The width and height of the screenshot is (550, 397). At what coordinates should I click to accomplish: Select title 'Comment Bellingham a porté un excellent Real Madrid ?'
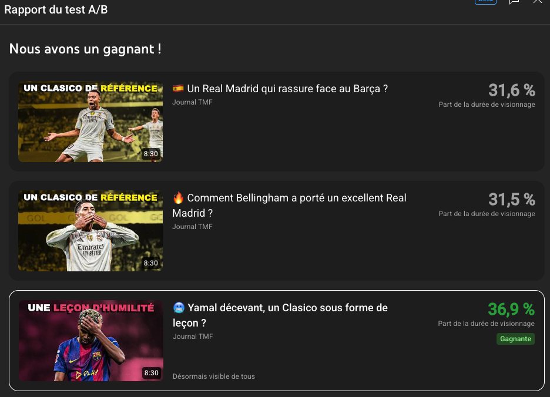289,206
